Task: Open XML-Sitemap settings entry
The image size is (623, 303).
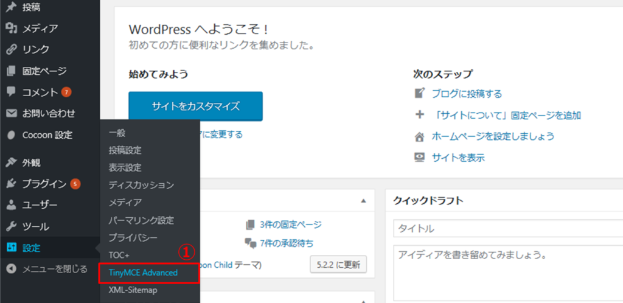Action: coord(133,290)
